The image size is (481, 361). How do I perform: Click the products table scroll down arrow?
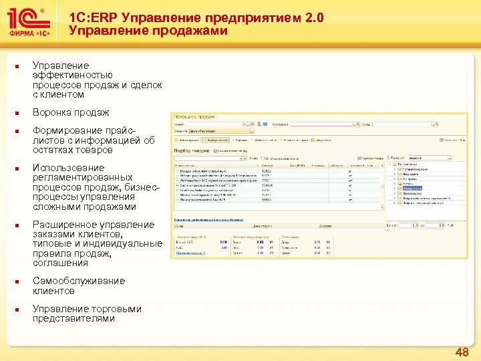383,207
